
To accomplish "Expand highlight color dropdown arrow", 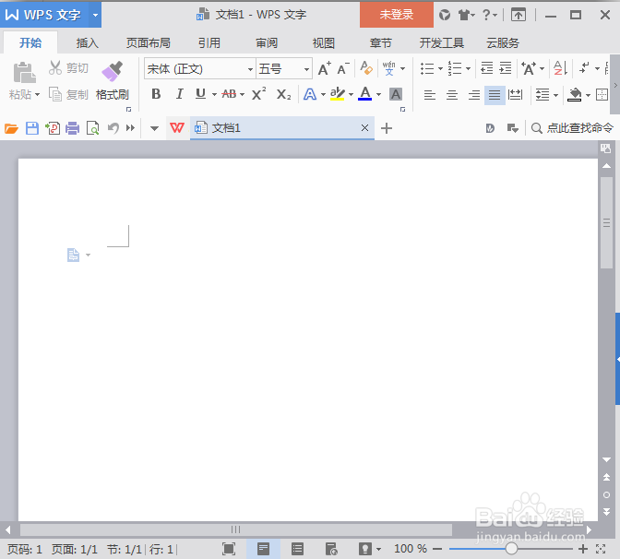I will pyautogui.click(x=351, y=94).
